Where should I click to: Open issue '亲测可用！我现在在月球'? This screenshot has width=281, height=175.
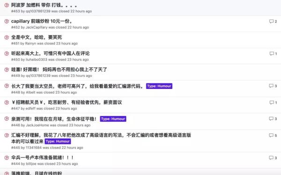(x=54, y=119)
